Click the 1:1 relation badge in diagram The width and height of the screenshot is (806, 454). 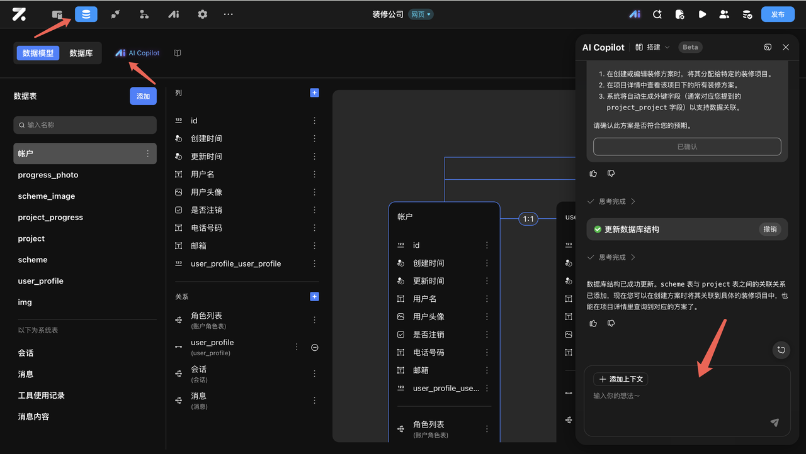[528, 219]
